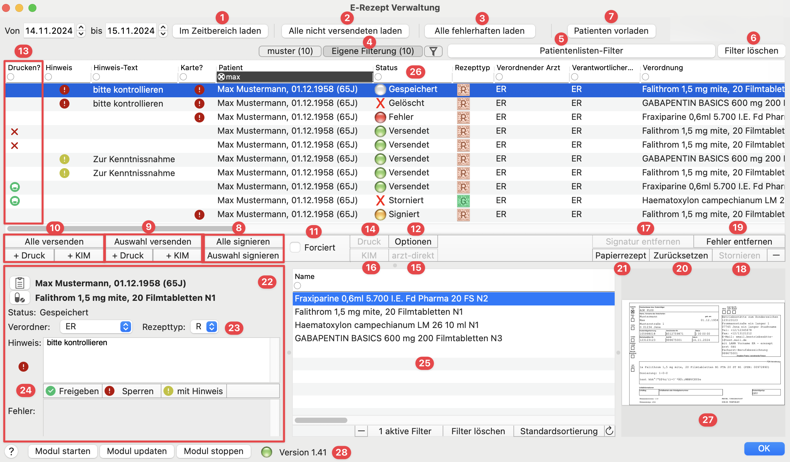
Task: Clear the 'max' patient filter with its x icon
Action: point(221,77)
